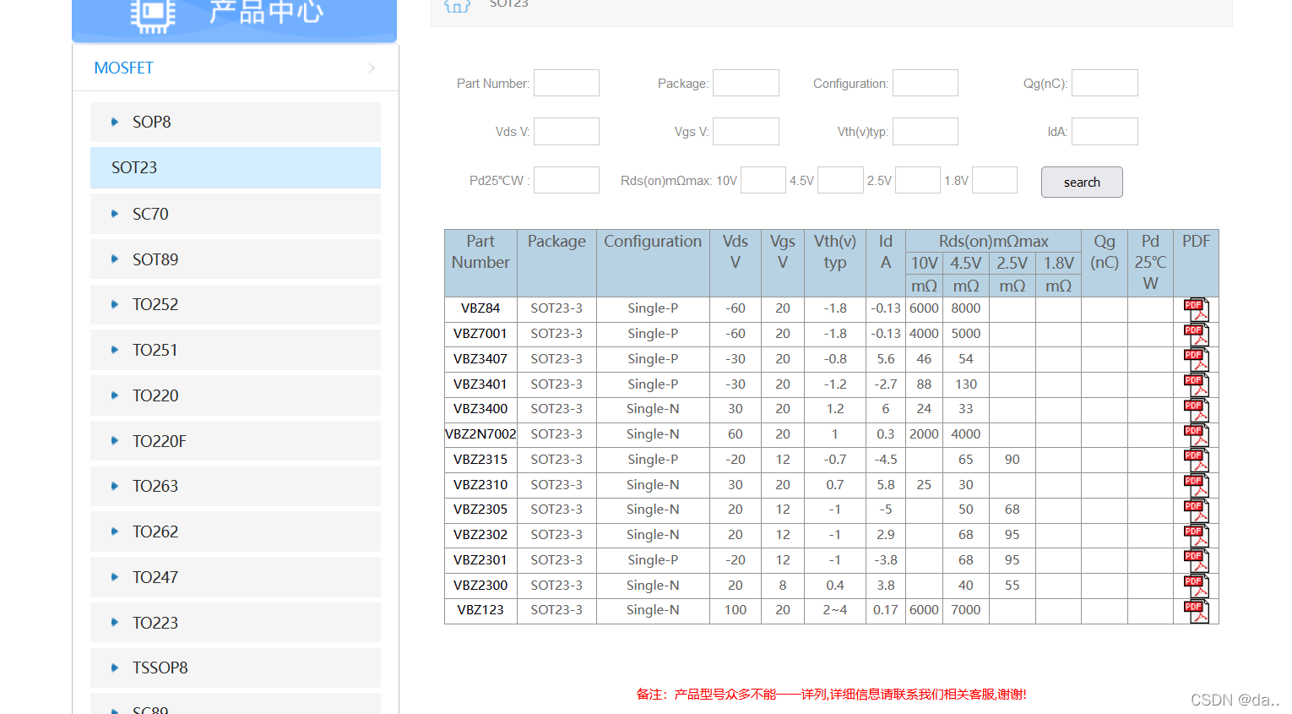Open the PDF datasheet for VBZ84

pos(1196,308)
